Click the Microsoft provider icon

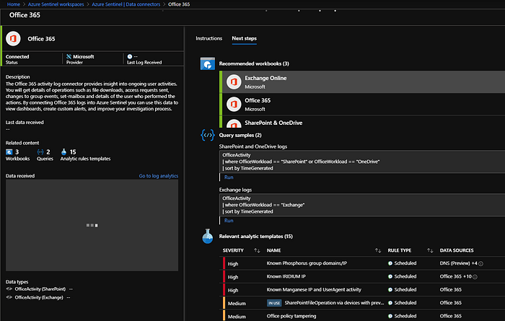(x=69, y=57)
